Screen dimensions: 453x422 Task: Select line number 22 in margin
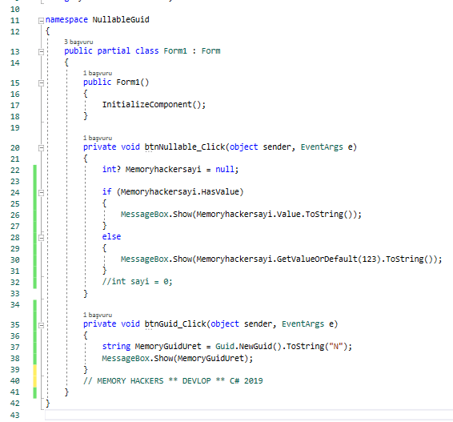point(15,171)
